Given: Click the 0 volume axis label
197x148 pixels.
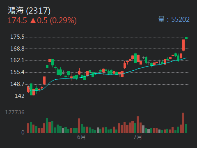Looking at the screenshot, I should [23, 132].
